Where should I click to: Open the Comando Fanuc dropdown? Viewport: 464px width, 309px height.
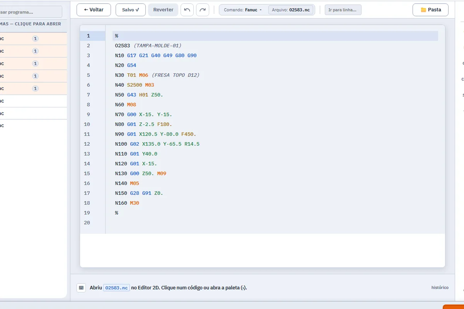[243, 10]
